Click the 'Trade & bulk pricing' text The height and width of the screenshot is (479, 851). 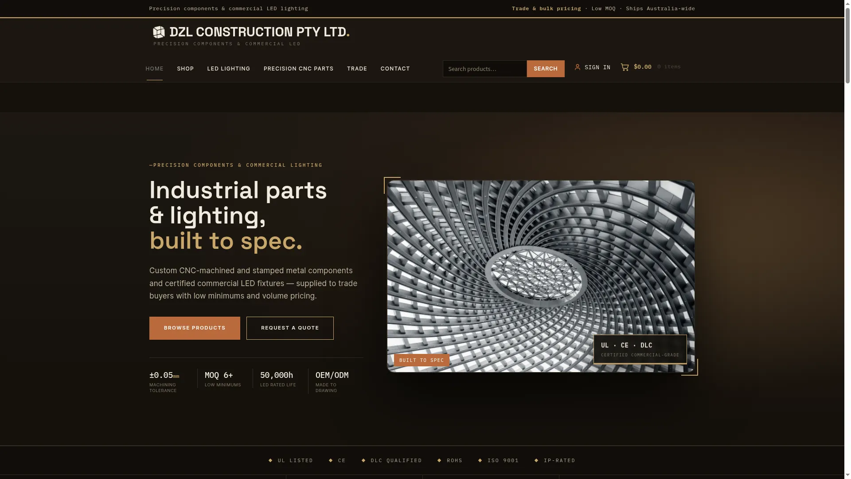546,8
